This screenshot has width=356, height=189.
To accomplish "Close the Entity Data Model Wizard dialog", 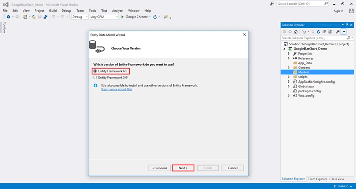I will click(244, 35).
